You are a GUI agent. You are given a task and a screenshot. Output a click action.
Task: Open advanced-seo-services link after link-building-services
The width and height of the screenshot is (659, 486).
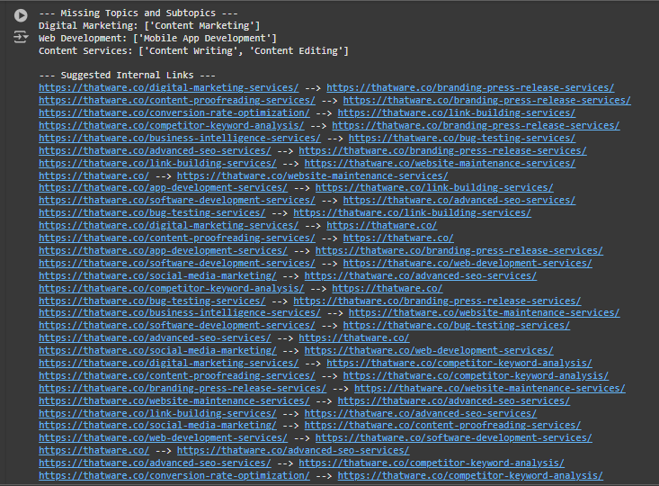tap(420, 414)
